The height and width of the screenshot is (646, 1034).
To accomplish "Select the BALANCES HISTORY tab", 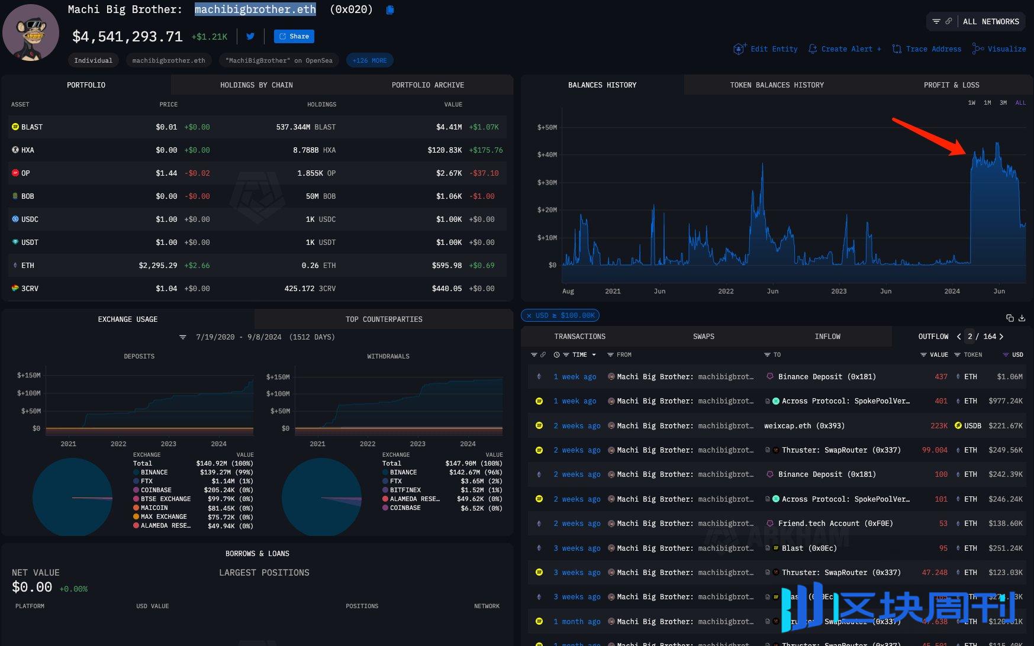I will point(602,85).
